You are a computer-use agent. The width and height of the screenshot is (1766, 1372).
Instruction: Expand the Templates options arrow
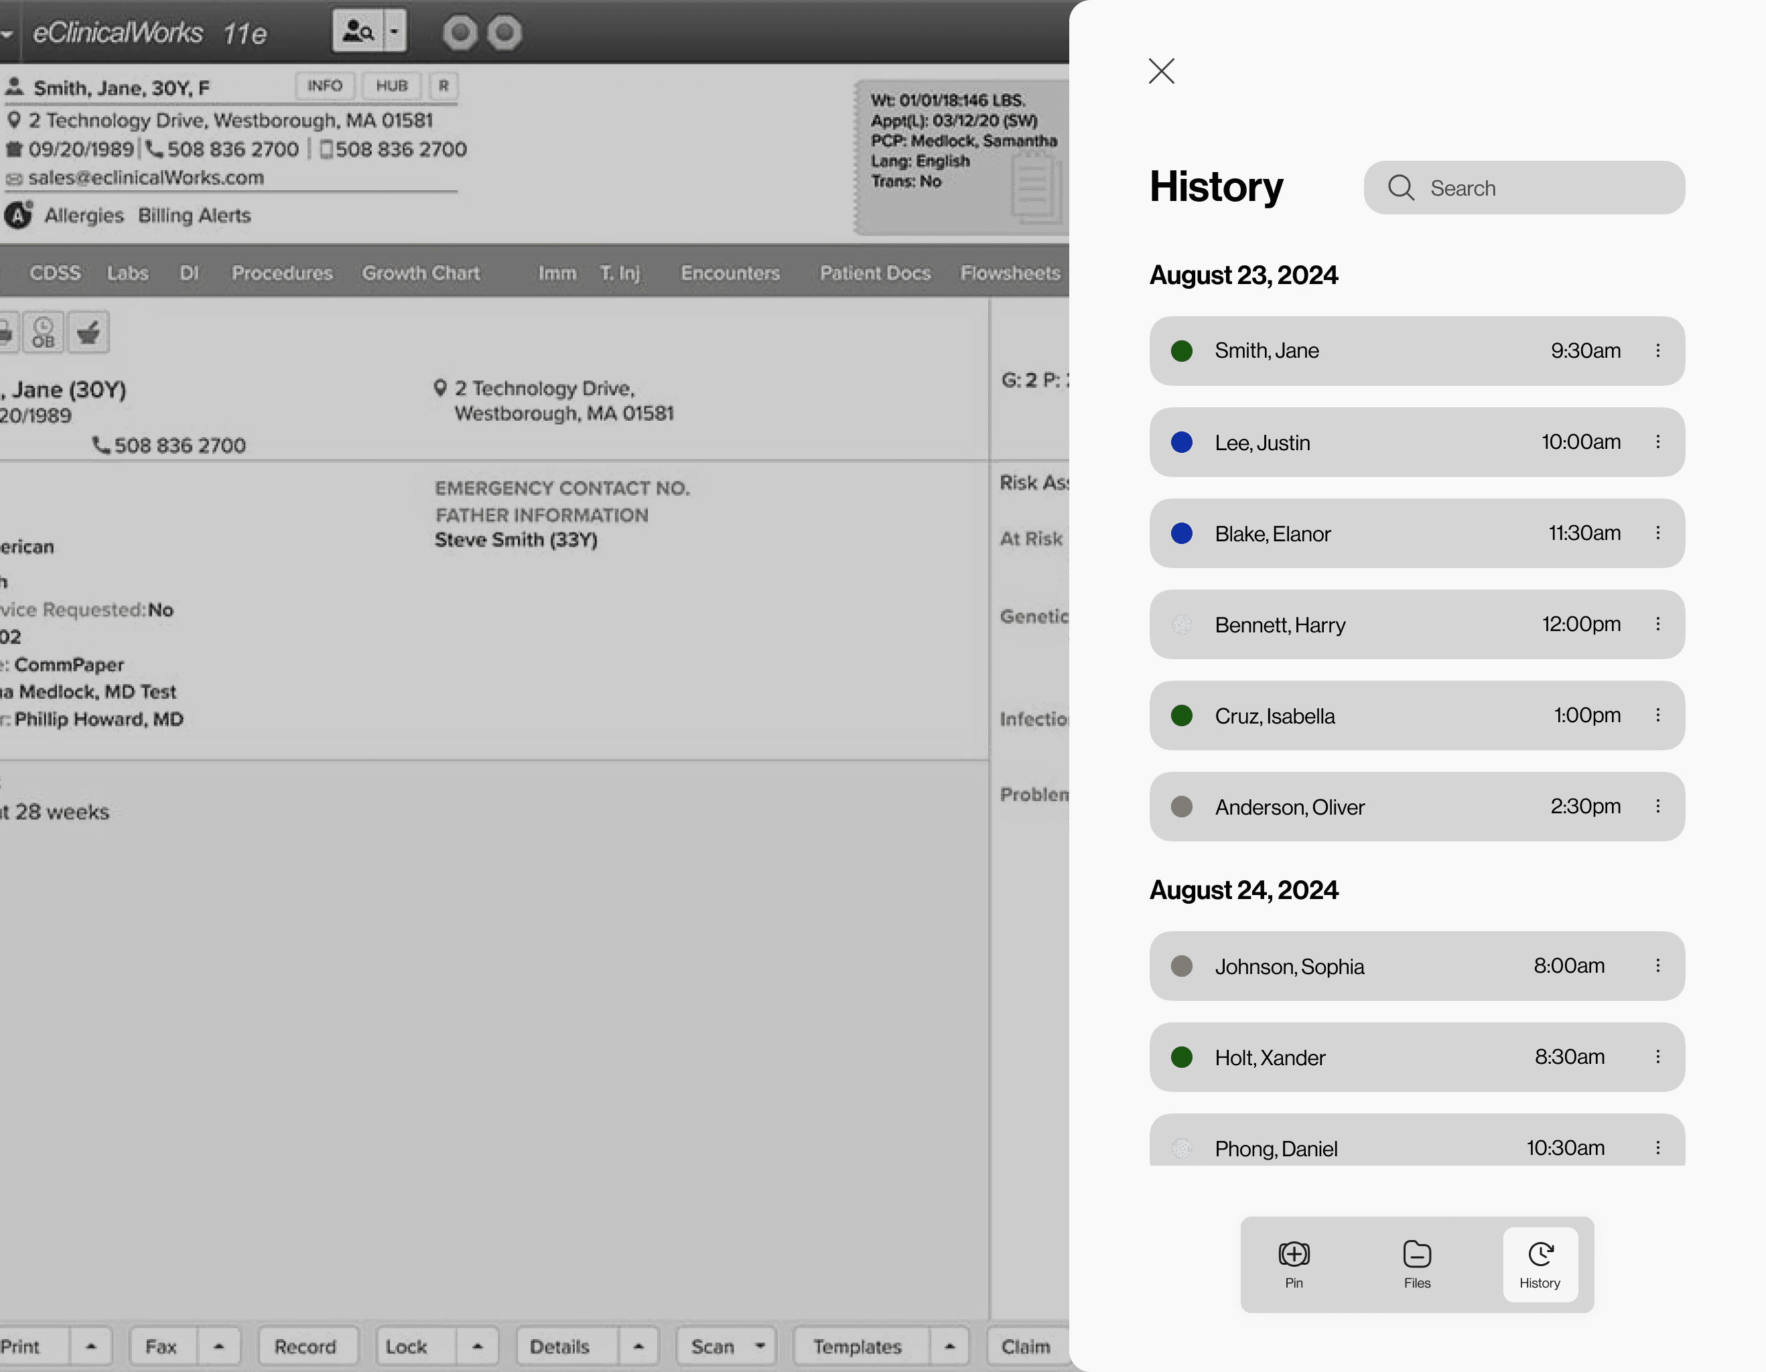pyautogui.click(x=949, y=1346)
